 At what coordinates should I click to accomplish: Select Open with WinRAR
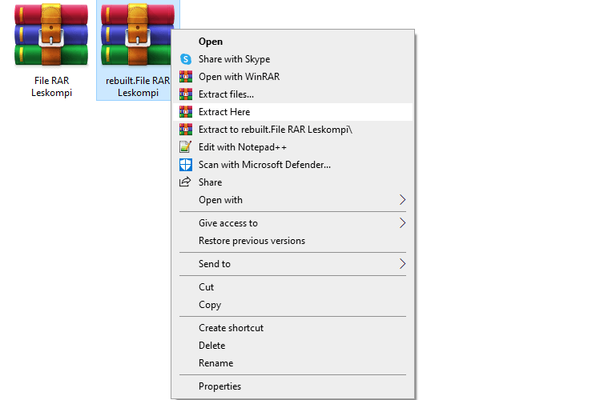point(293,77)
